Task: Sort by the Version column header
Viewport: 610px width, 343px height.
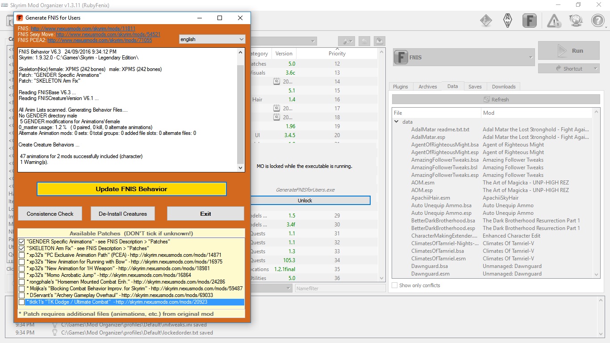Action: point(284,54)
